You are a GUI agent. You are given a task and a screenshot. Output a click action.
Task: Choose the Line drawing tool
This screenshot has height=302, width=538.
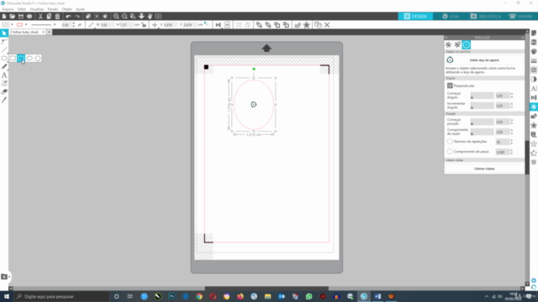[4, 50]
